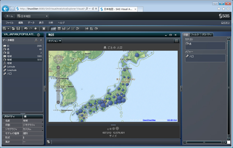Select the 国 data item with count 2
This screenshot has width=233, height=148.
point(23,53)
